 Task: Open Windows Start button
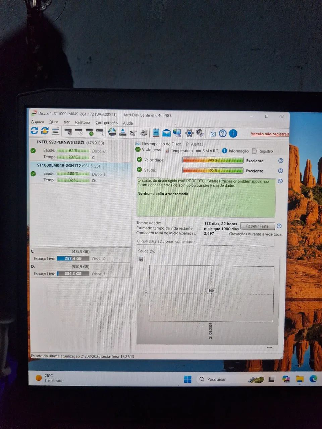pyautogui.click(x=187, y=379)
